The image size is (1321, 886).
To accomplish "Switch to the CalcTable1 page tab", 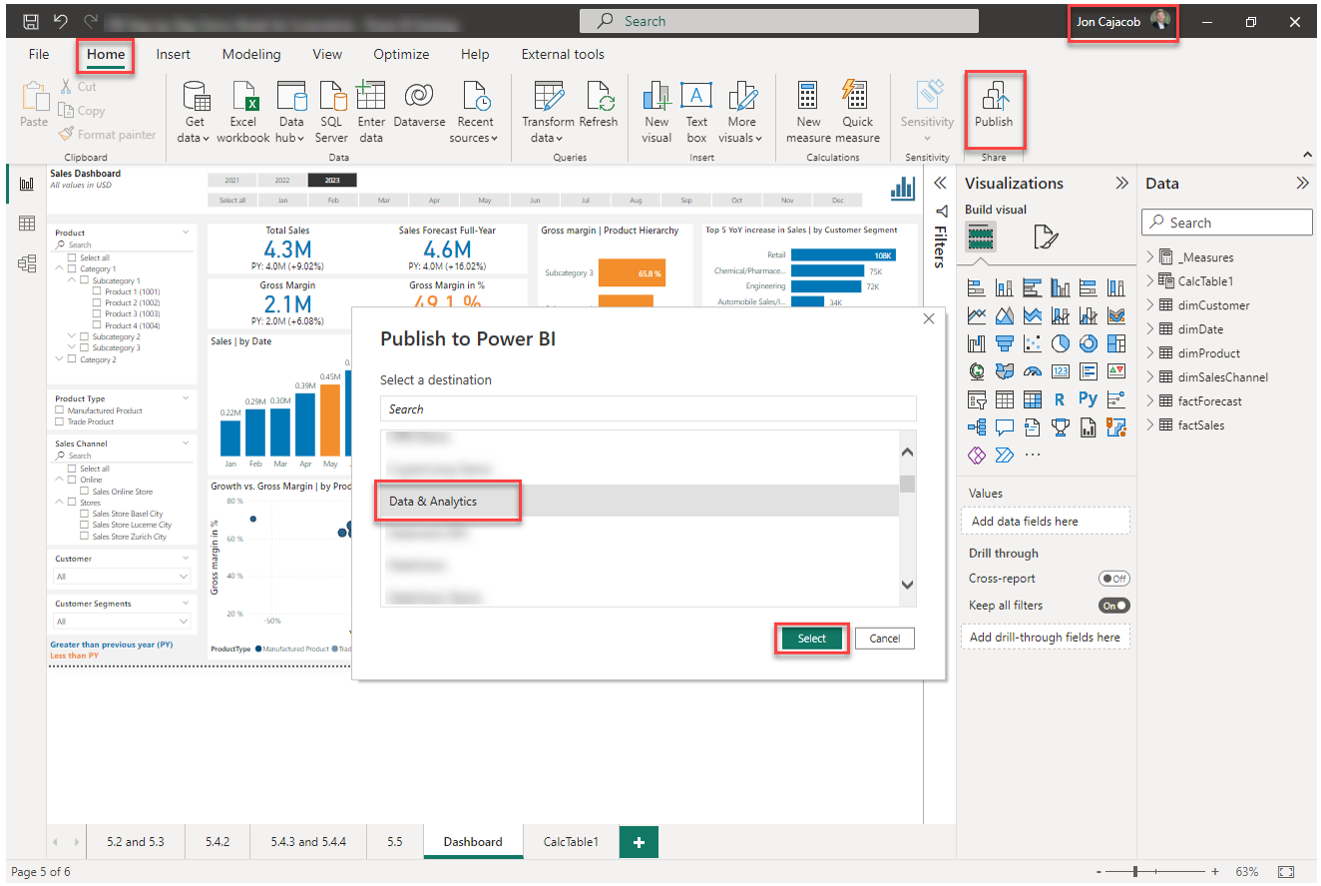I will tap(571, 842).
